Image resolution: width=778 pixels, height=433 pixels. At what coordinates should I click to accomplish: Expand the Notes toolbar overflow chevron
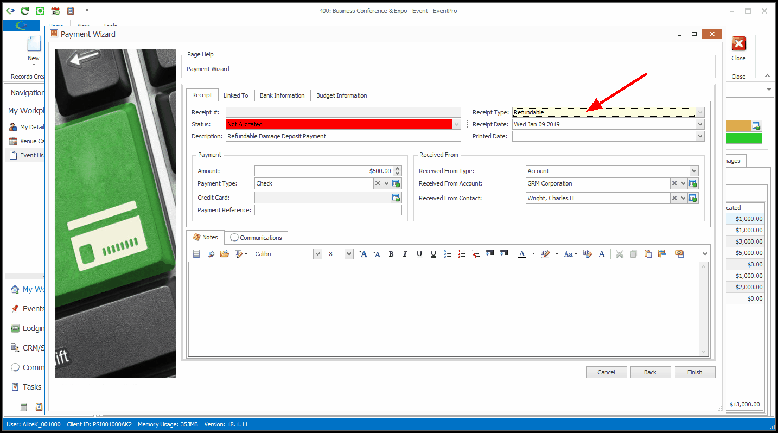pos(705,254)
